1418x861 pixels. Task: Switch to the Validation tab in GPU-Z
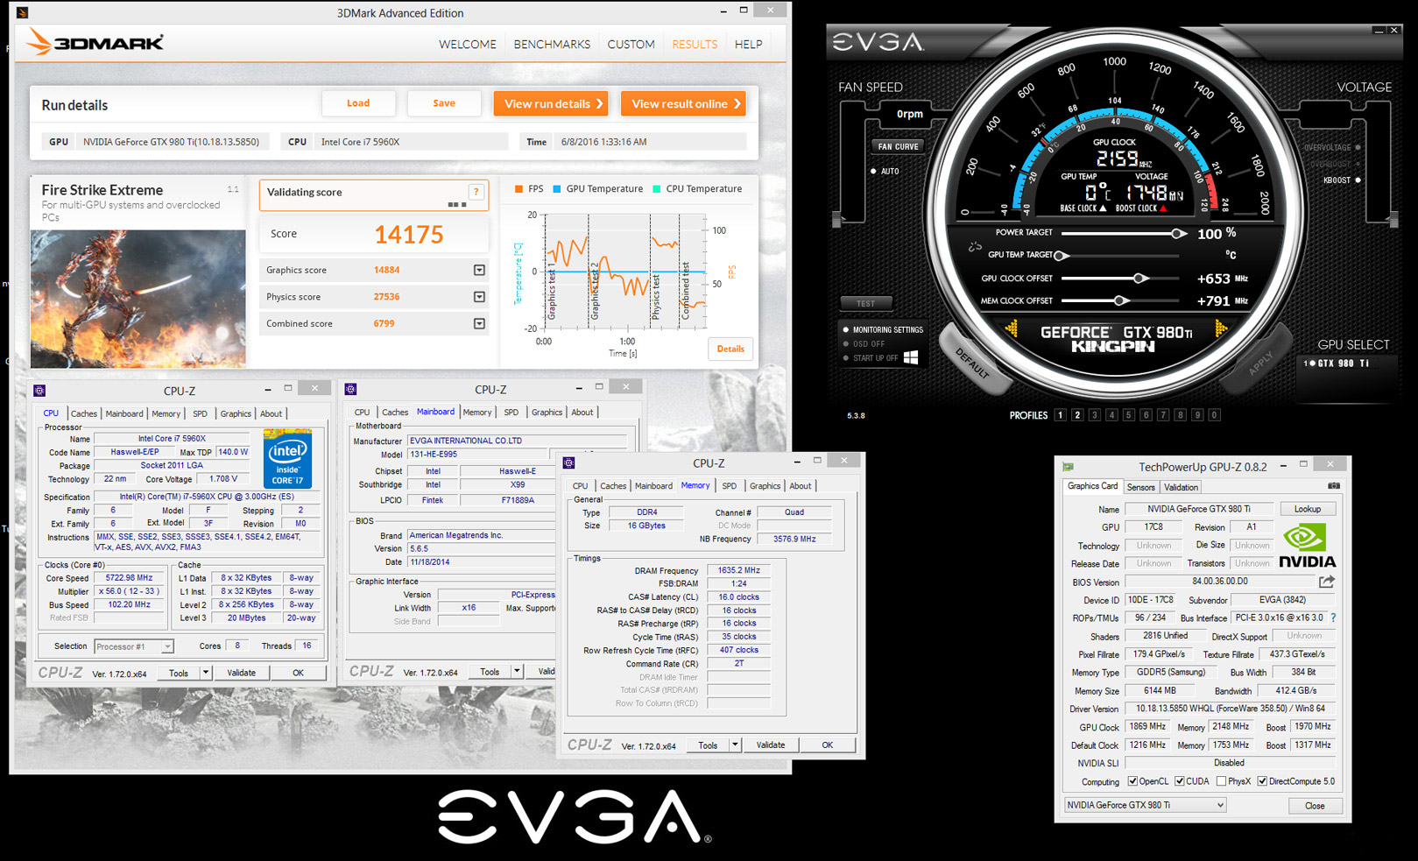tap(1181, 487)
